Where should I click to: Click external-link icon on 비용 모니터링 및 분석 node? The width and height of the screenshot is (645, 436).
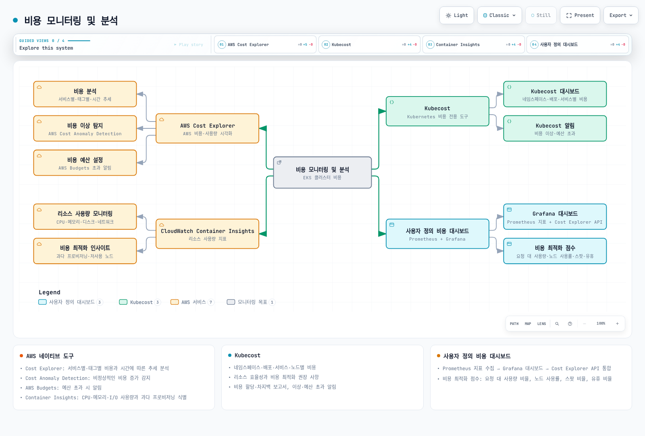coord(279,162)
